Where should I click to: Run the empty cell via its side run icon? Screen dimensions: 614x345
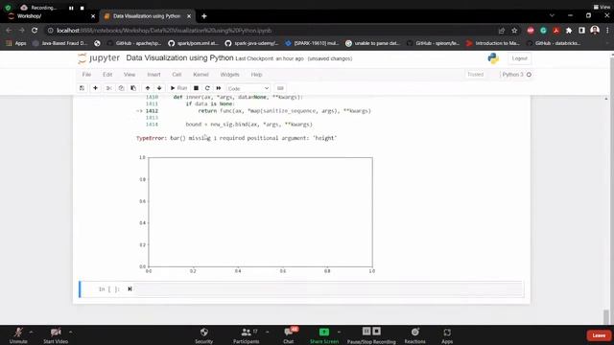pos(130,289)
